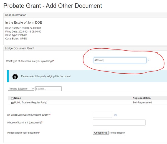167x144 pixels.
Task: Collapse the Case Information panel header
Action: (16, 15)
